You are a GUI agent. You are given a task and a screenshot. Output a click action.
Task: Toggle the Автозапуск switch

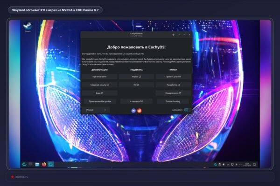point(187,110)
